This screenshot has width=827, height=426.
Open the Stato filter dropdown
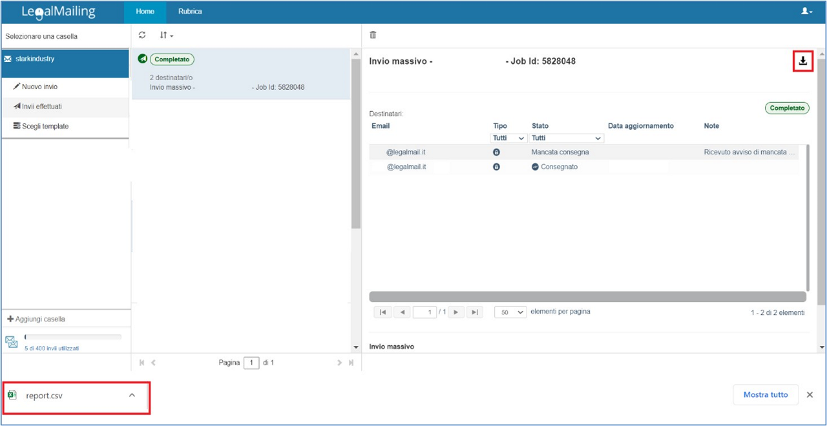pyautogui.click(x=566, y=138)
